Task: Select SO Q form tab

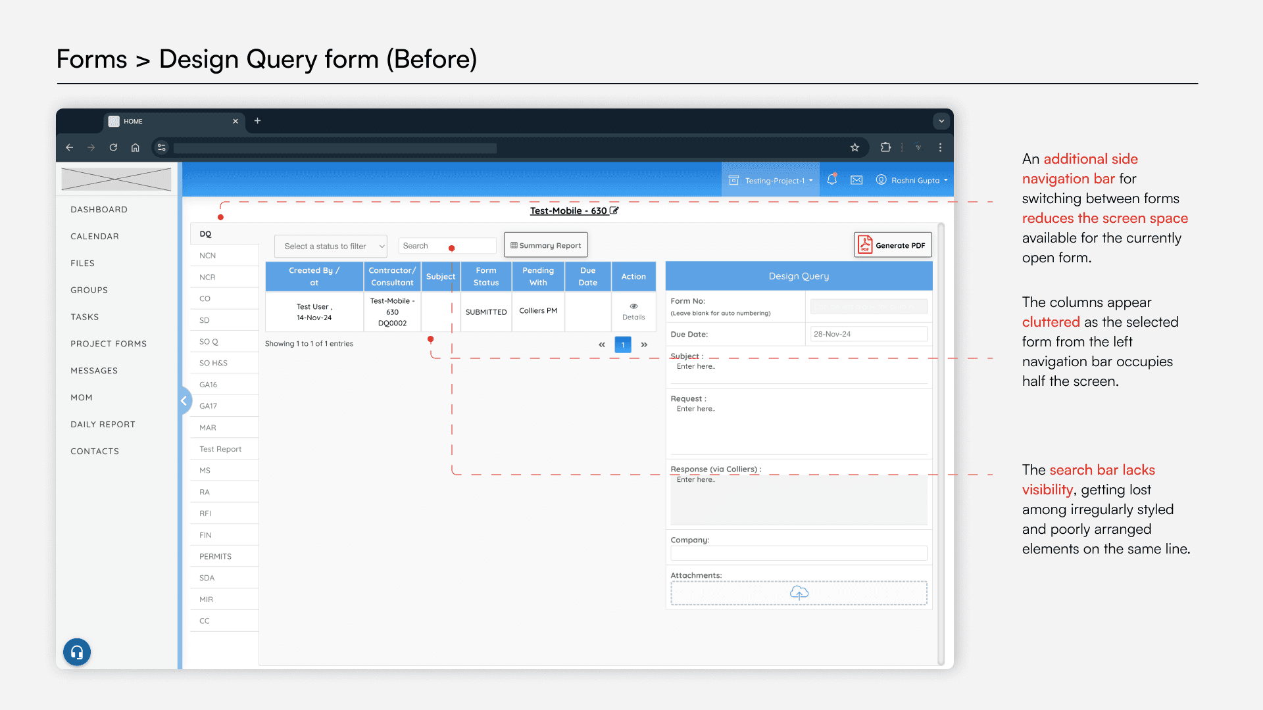Action: pyautogui.click(x=224, y=342)
